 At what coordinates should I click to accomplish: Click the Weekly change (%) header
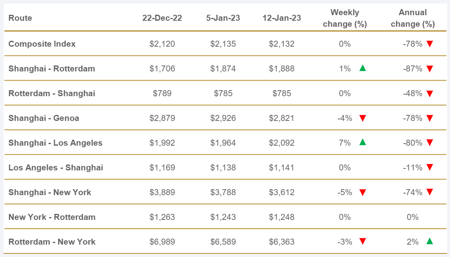tap(344, 18)
